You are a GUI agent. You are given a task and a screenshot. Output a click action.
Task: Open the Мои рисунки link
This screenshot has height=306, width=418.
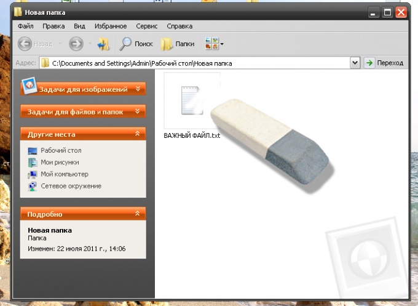tap(60, 162)
